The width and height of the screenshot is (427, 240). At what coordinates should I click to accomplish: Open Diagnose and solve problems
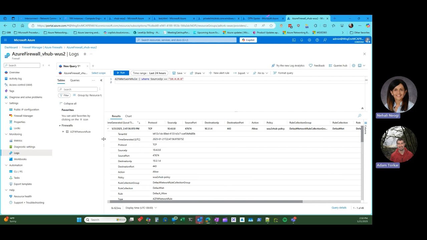26,97
